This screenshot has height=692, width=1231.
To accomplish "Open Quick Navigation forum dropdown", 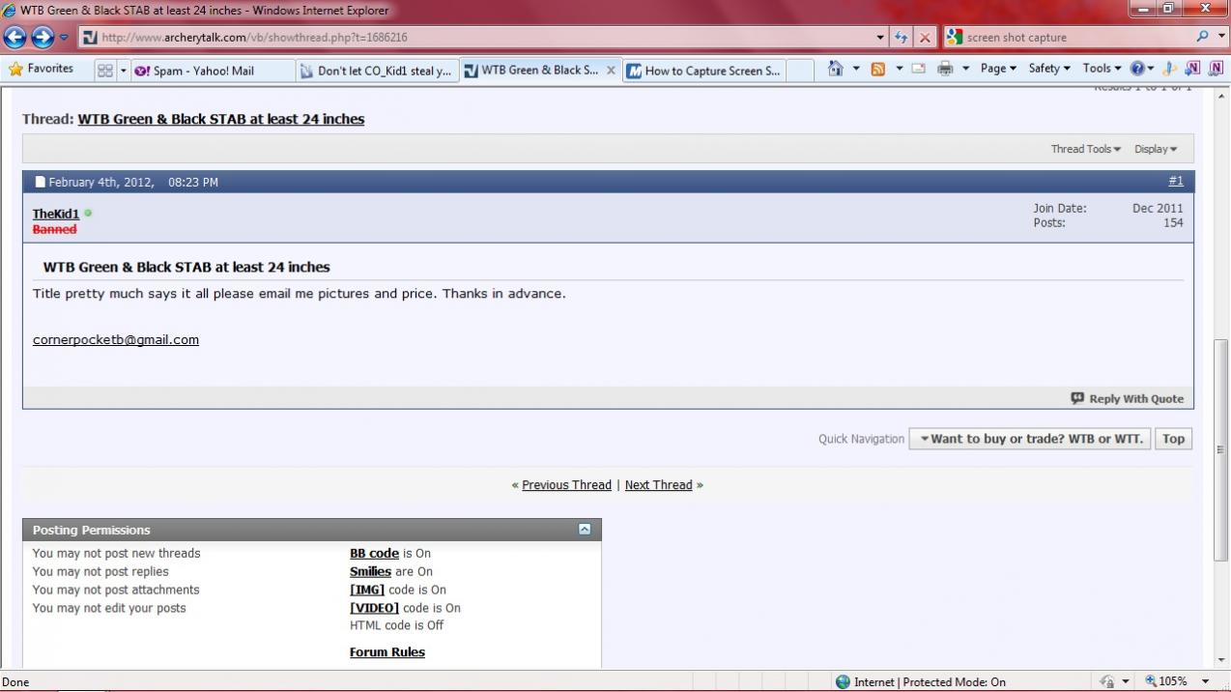I will 1030,439.
